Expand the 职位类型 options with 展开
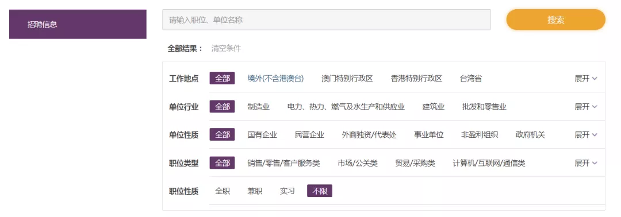The image size is (621, 217). (586, 163)
